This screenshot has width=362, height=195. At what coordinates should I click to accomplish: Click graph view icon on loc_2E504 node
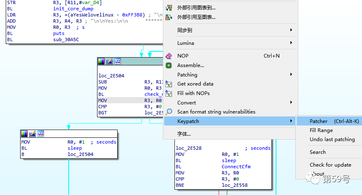(x=118, y=61)
